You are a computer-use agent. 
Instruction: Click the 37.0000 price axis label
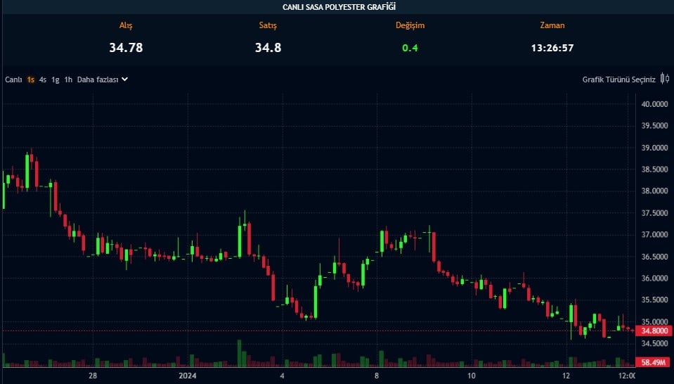tap(654, 235)
